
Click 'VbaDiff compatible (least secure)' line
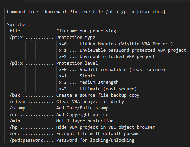[x=112, y=70]
